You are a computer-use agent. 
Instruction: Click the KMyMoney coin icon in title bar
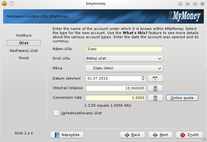(4, 3)
